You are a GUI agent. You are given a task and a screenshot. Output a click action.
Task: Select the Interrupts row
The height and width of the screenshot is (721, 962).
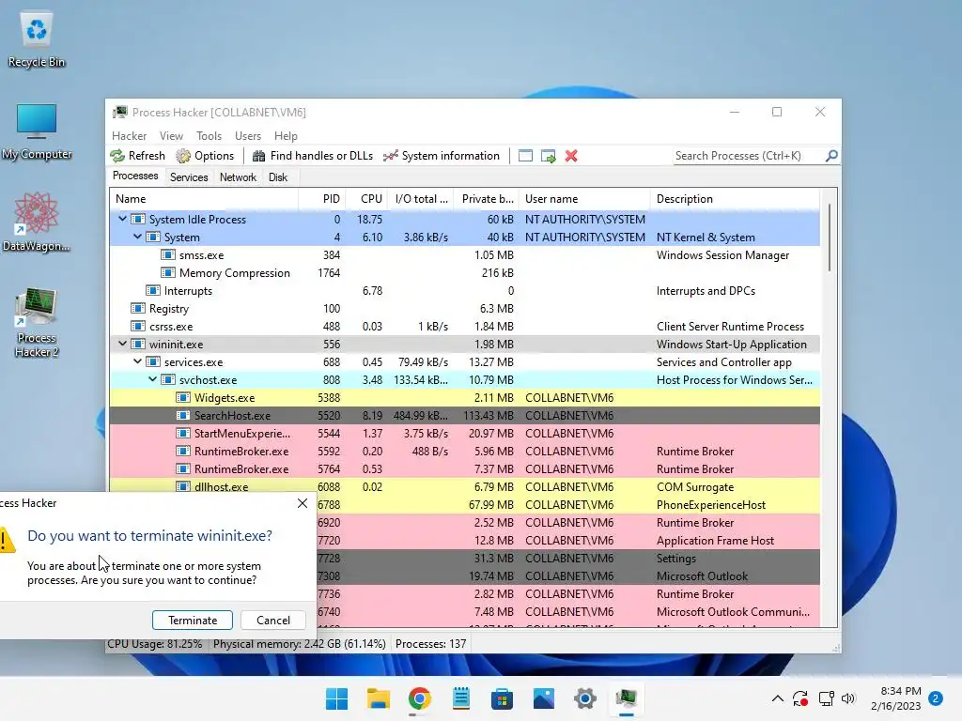point(464,291)
